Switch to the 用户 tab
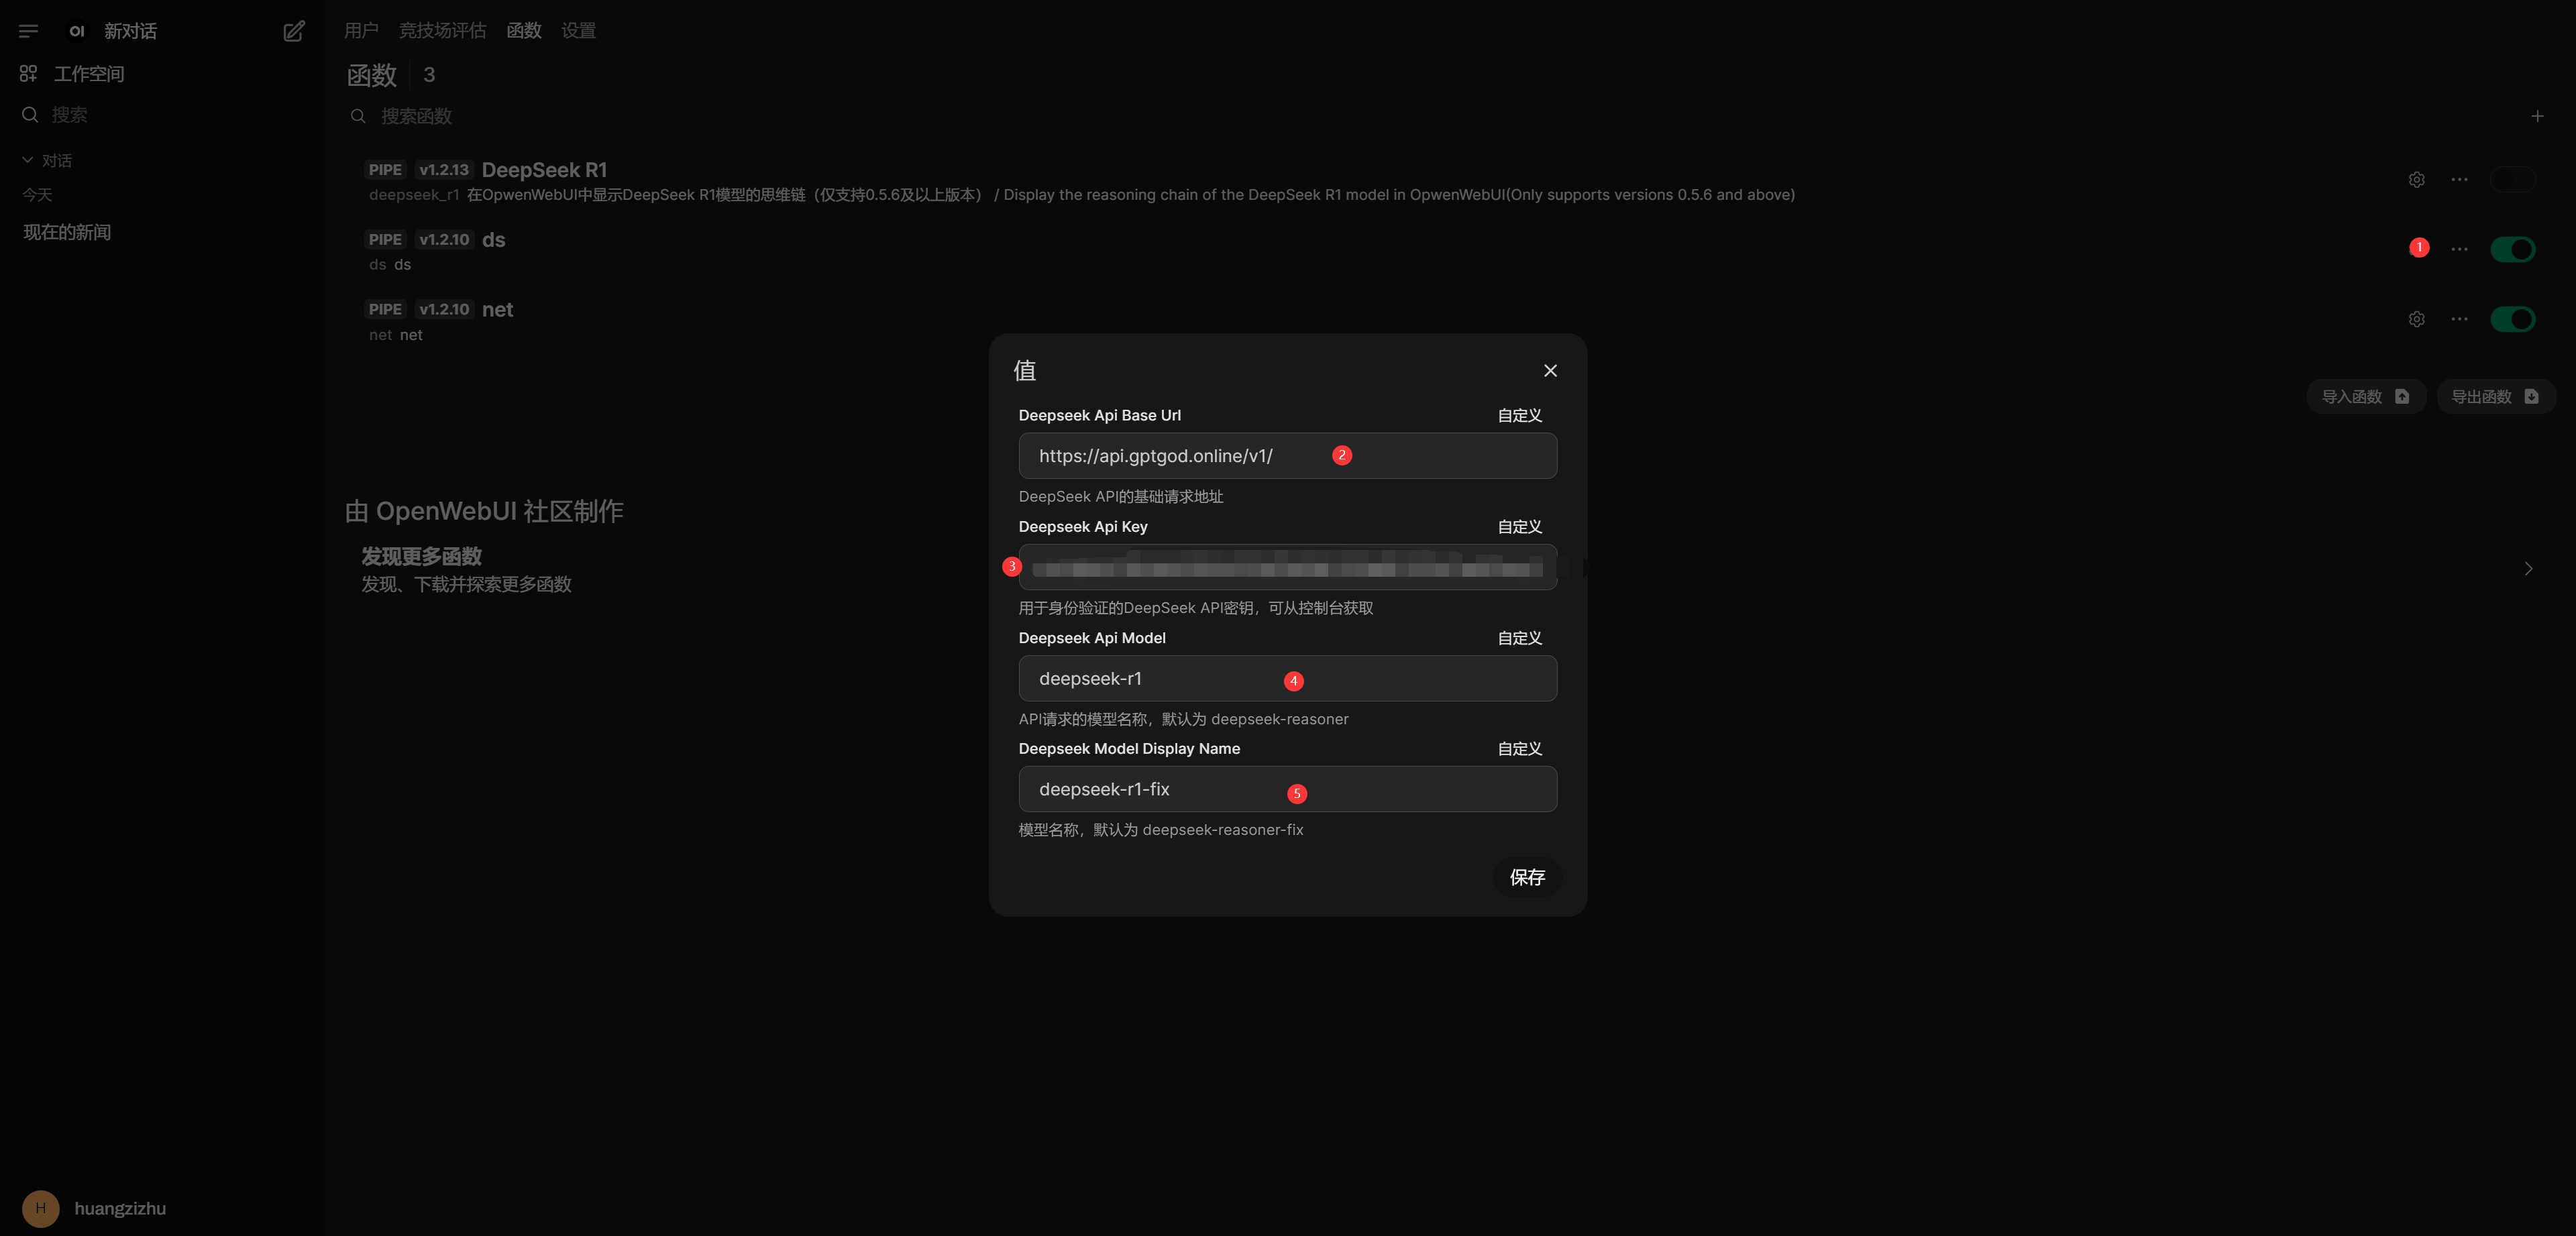 (x=361, y=31)
